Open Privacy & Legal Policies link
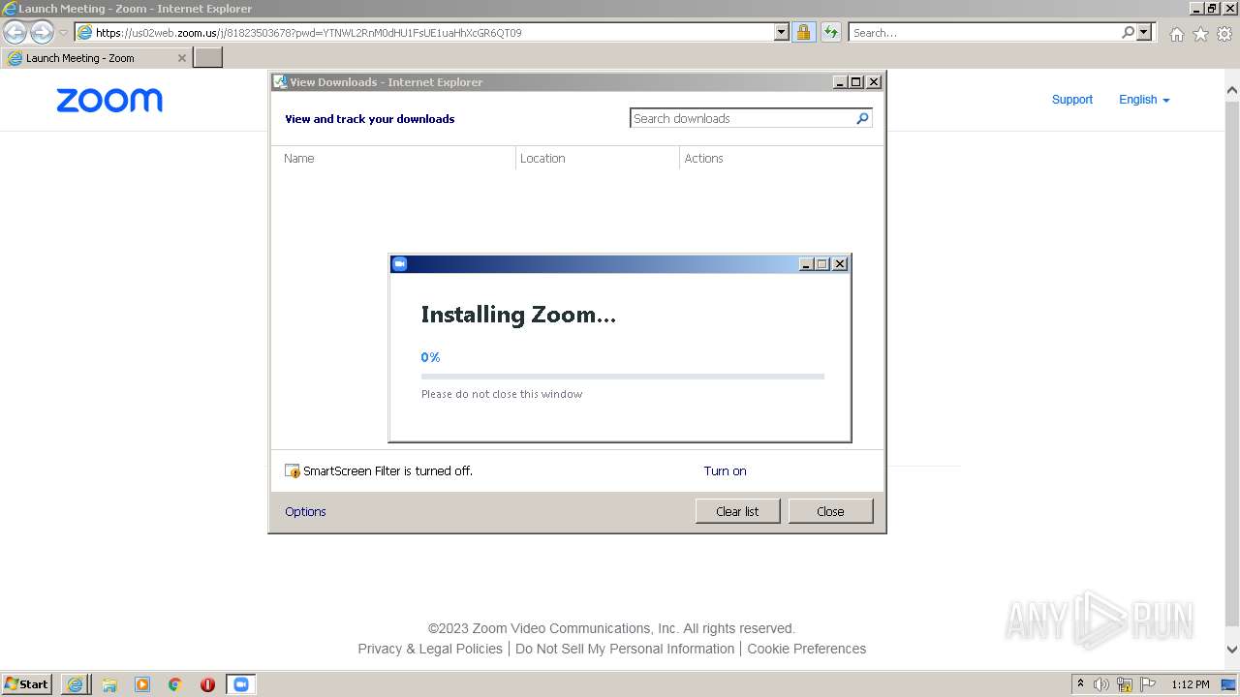This screenshot has height=697, width=1240. [430, 649]
